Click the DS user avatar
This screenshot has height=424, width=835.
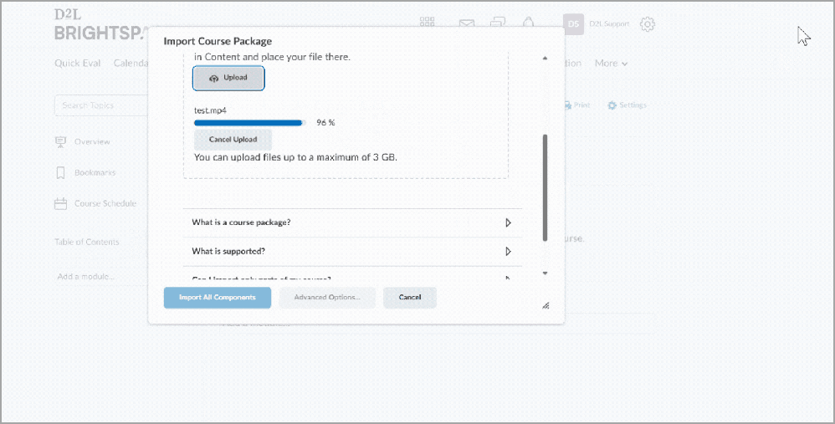(x=573, y=24)
